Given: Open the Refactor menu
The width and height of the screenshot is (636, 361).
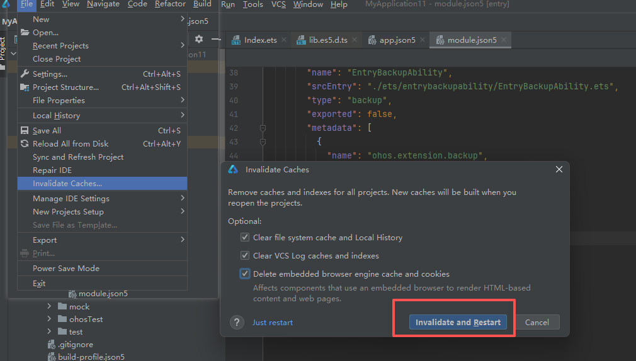Looking at the screenshot, I should pos(170,4).
